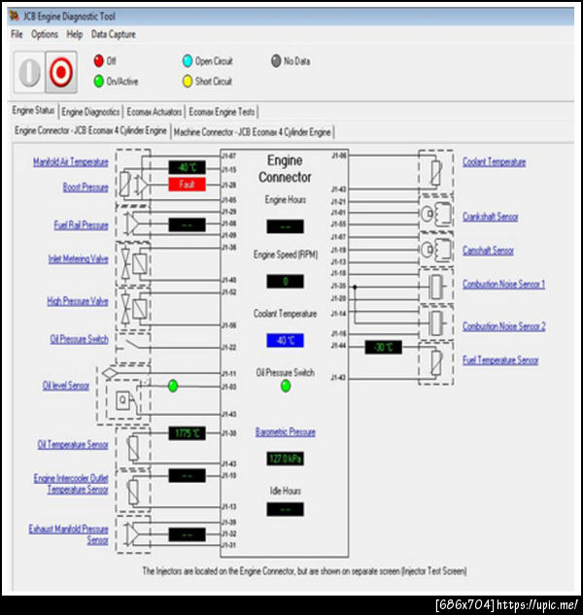Open the High Pressure Valve link
Viewport: 583px width, 615px height.
coord(78,301)
